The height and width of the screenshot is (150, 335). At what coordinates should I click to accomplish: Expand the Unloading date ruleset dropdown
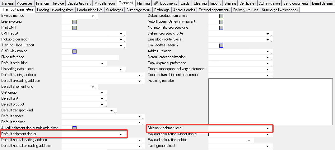point(121,69)
